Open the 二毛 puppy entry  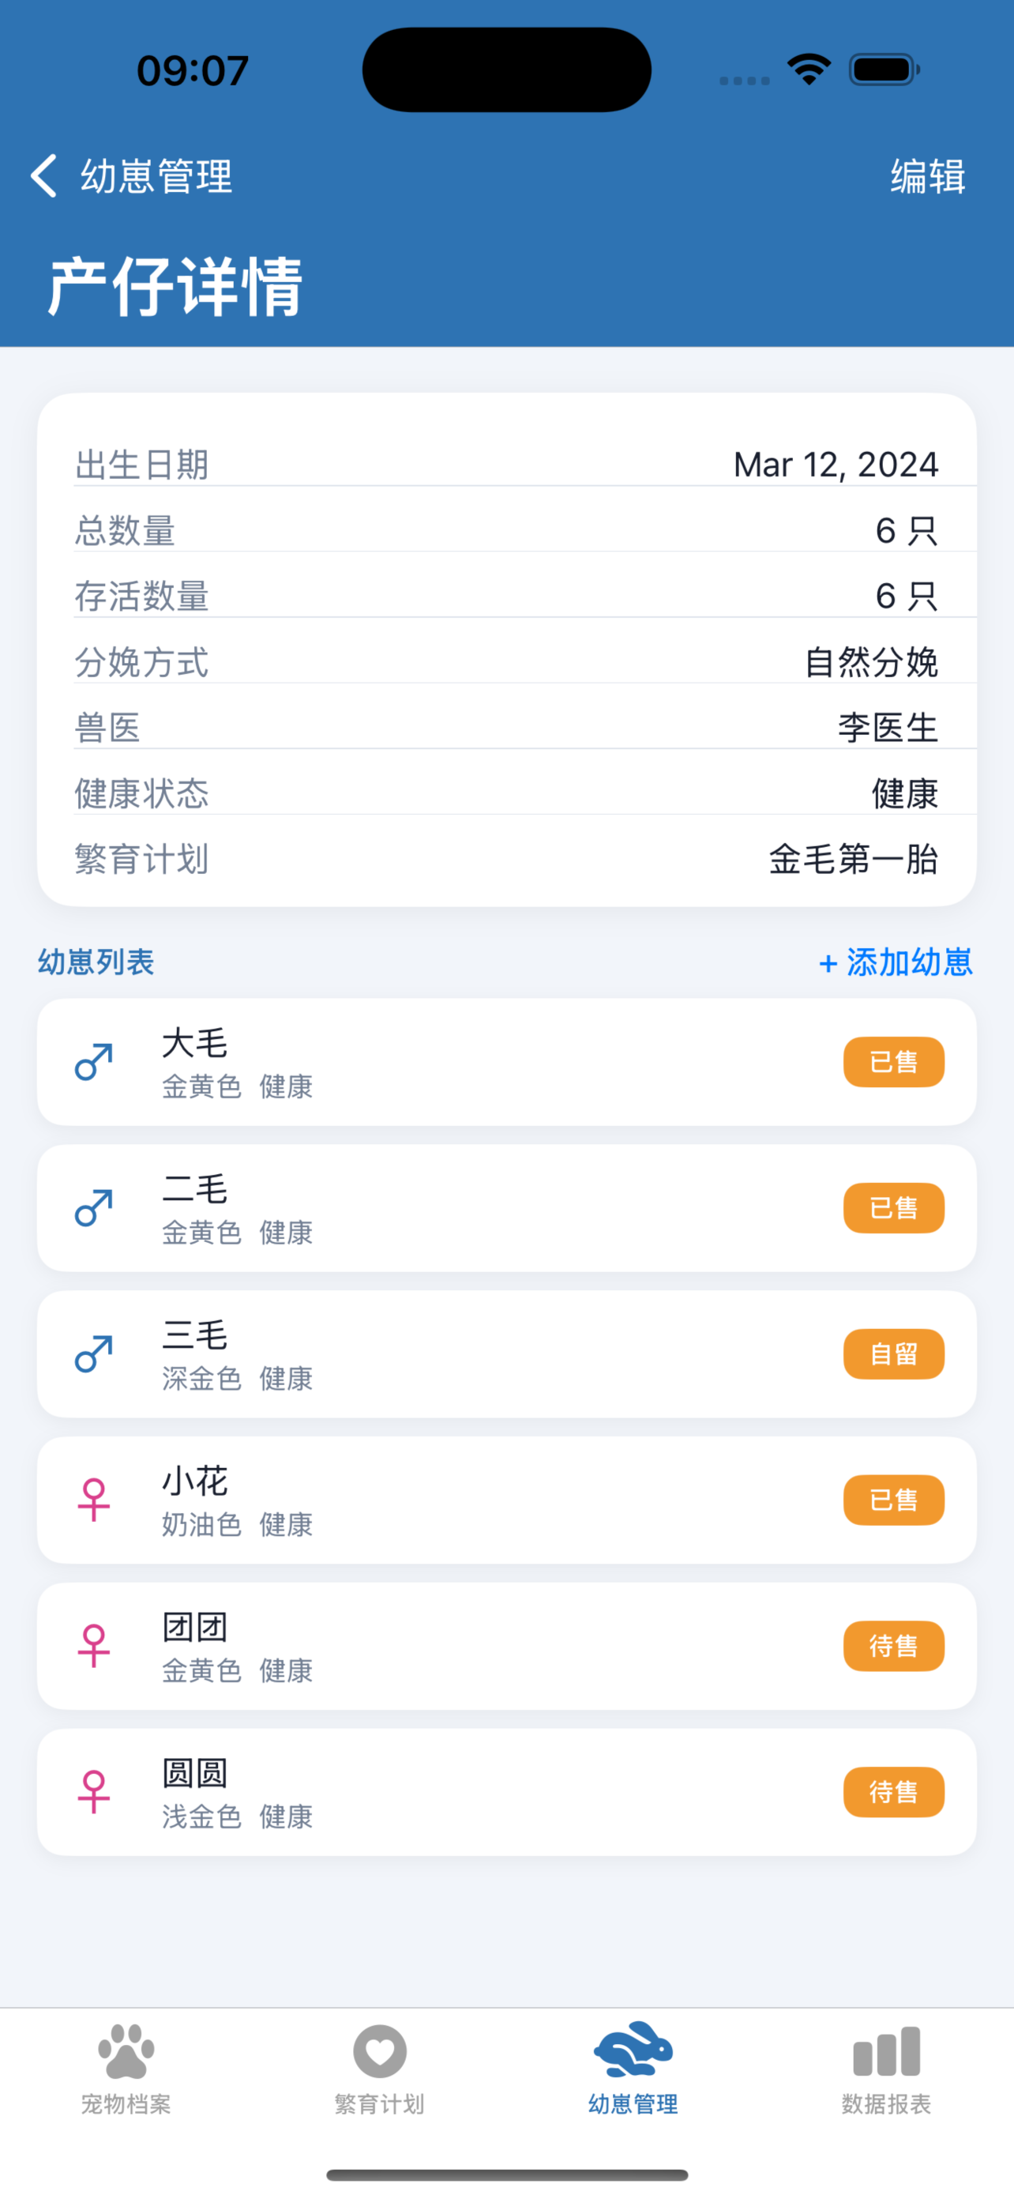pyautogui.click(x=506, y=1208)
